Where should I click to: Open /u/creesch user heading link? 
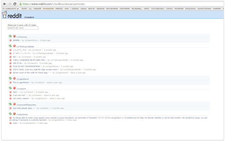coord(21,89)
